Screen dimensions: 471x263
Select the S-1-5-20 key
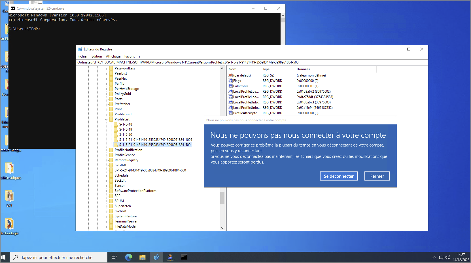pyautogui.click(x=126, y=135)
